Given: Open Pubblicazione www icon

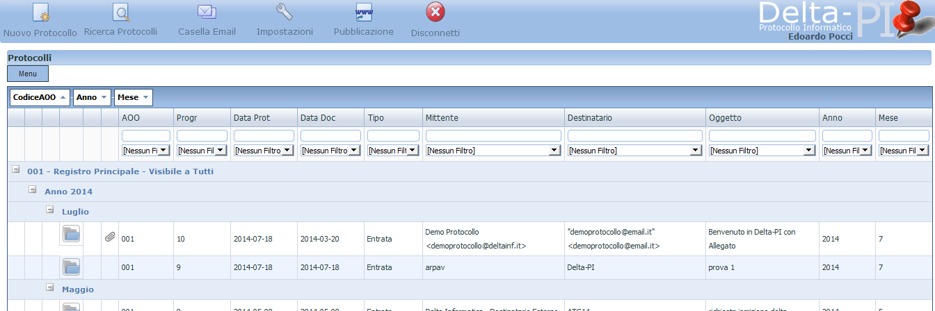Looking at the screenshot, I should click(x=364, y=21).
